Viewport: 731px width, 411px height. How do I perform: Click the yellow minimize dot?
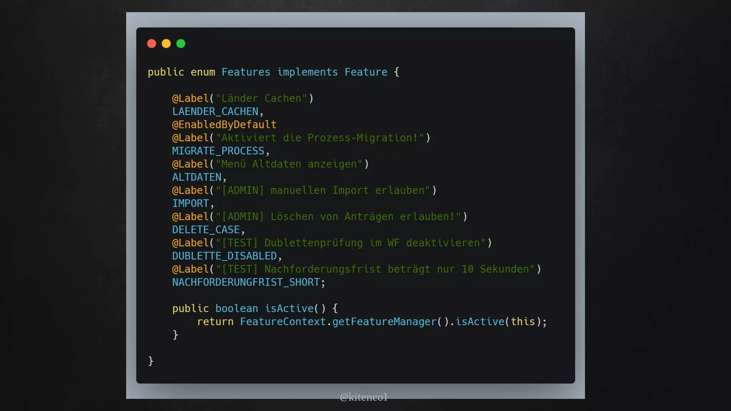click(x=166, y=44)
